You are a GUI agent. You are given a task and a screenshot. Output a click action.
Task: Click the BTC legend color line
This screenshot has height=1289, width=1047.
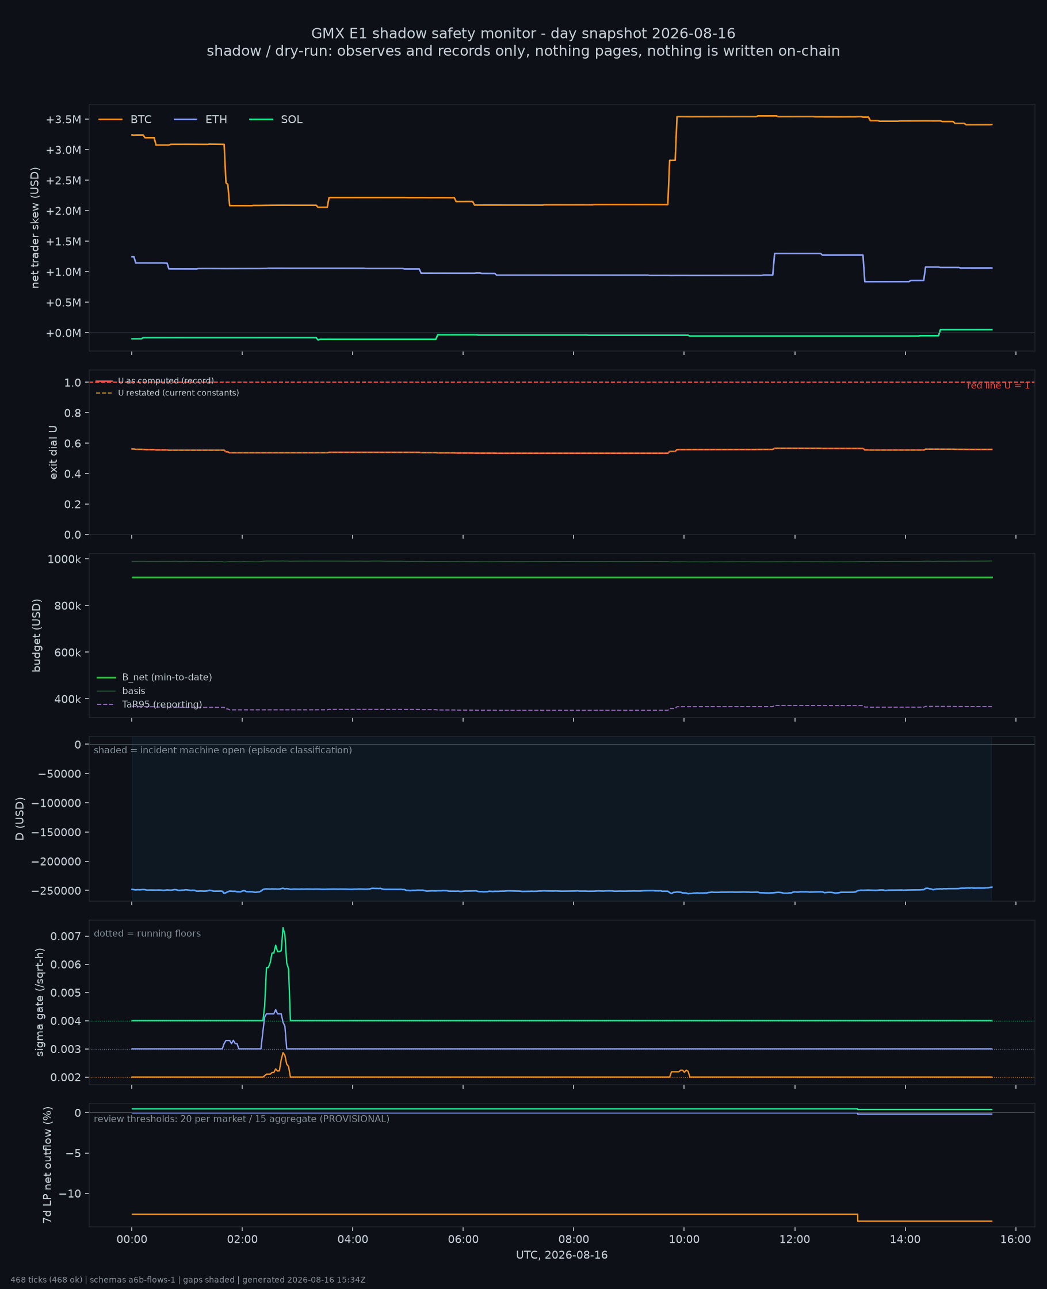coord(110,120)
